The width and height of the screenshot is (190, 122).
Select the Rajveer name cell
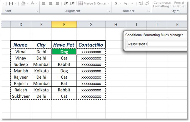point(21,77)
